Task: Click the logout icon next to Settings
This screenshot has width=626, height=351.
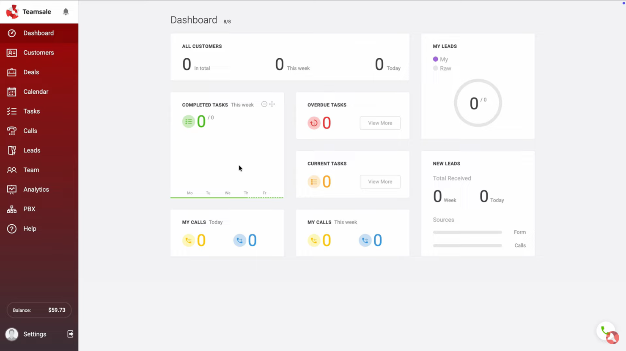Action: pos(70,334)
